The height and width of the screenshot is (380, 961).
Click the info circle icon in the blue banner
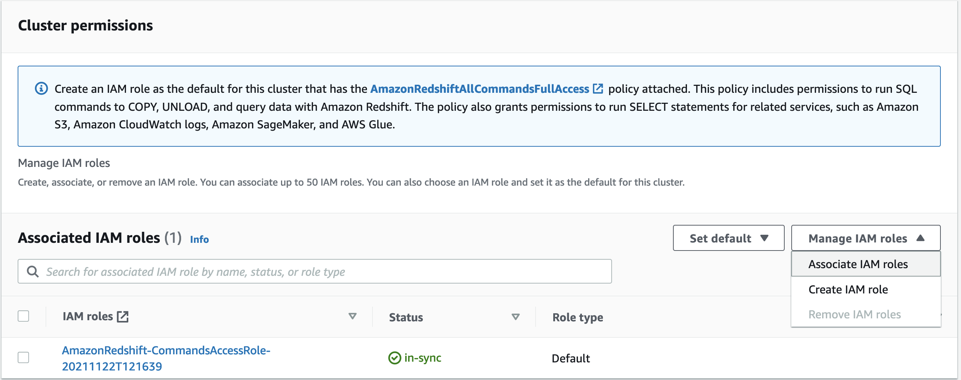(41, 89)
